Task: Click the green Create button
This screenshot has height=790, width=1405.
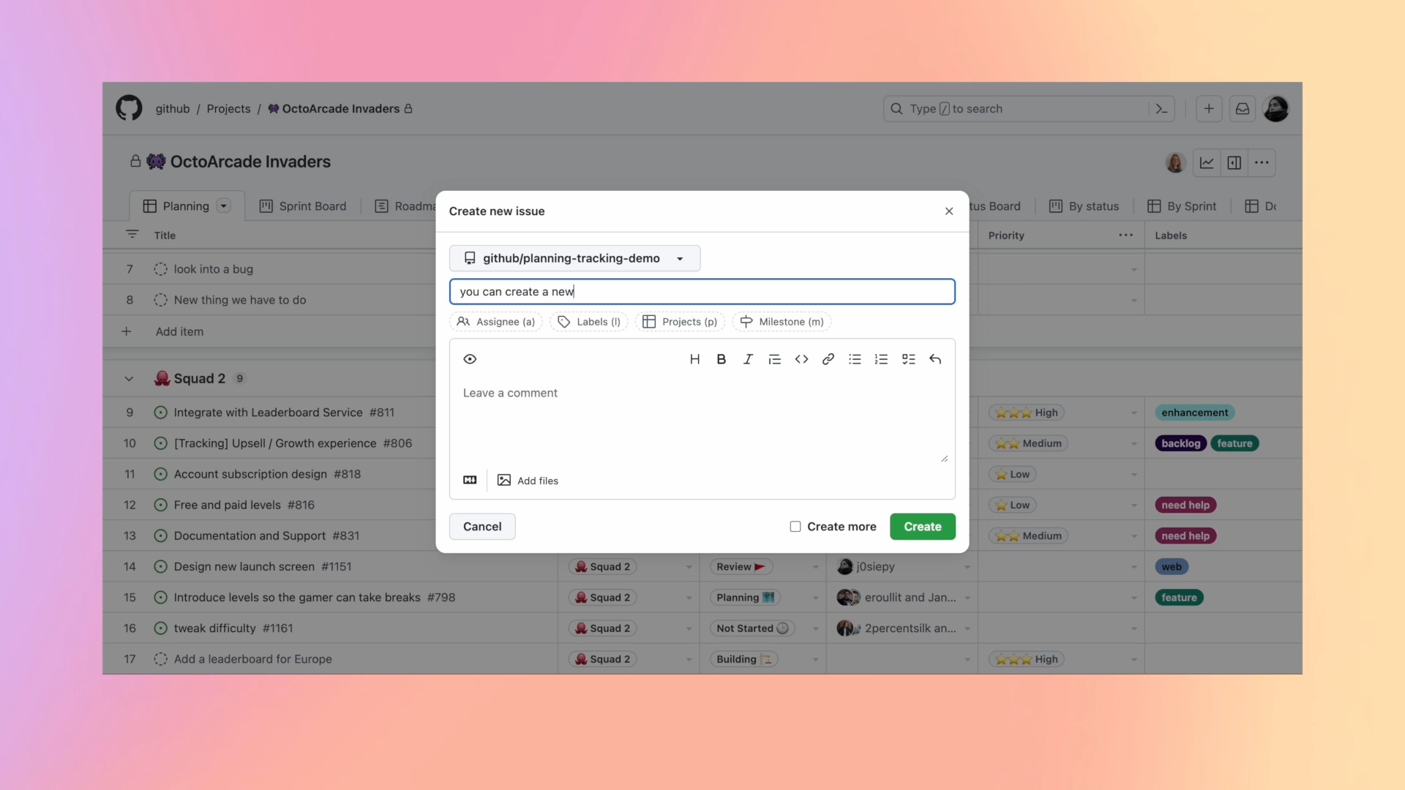Action: click(x=921, y=526)
